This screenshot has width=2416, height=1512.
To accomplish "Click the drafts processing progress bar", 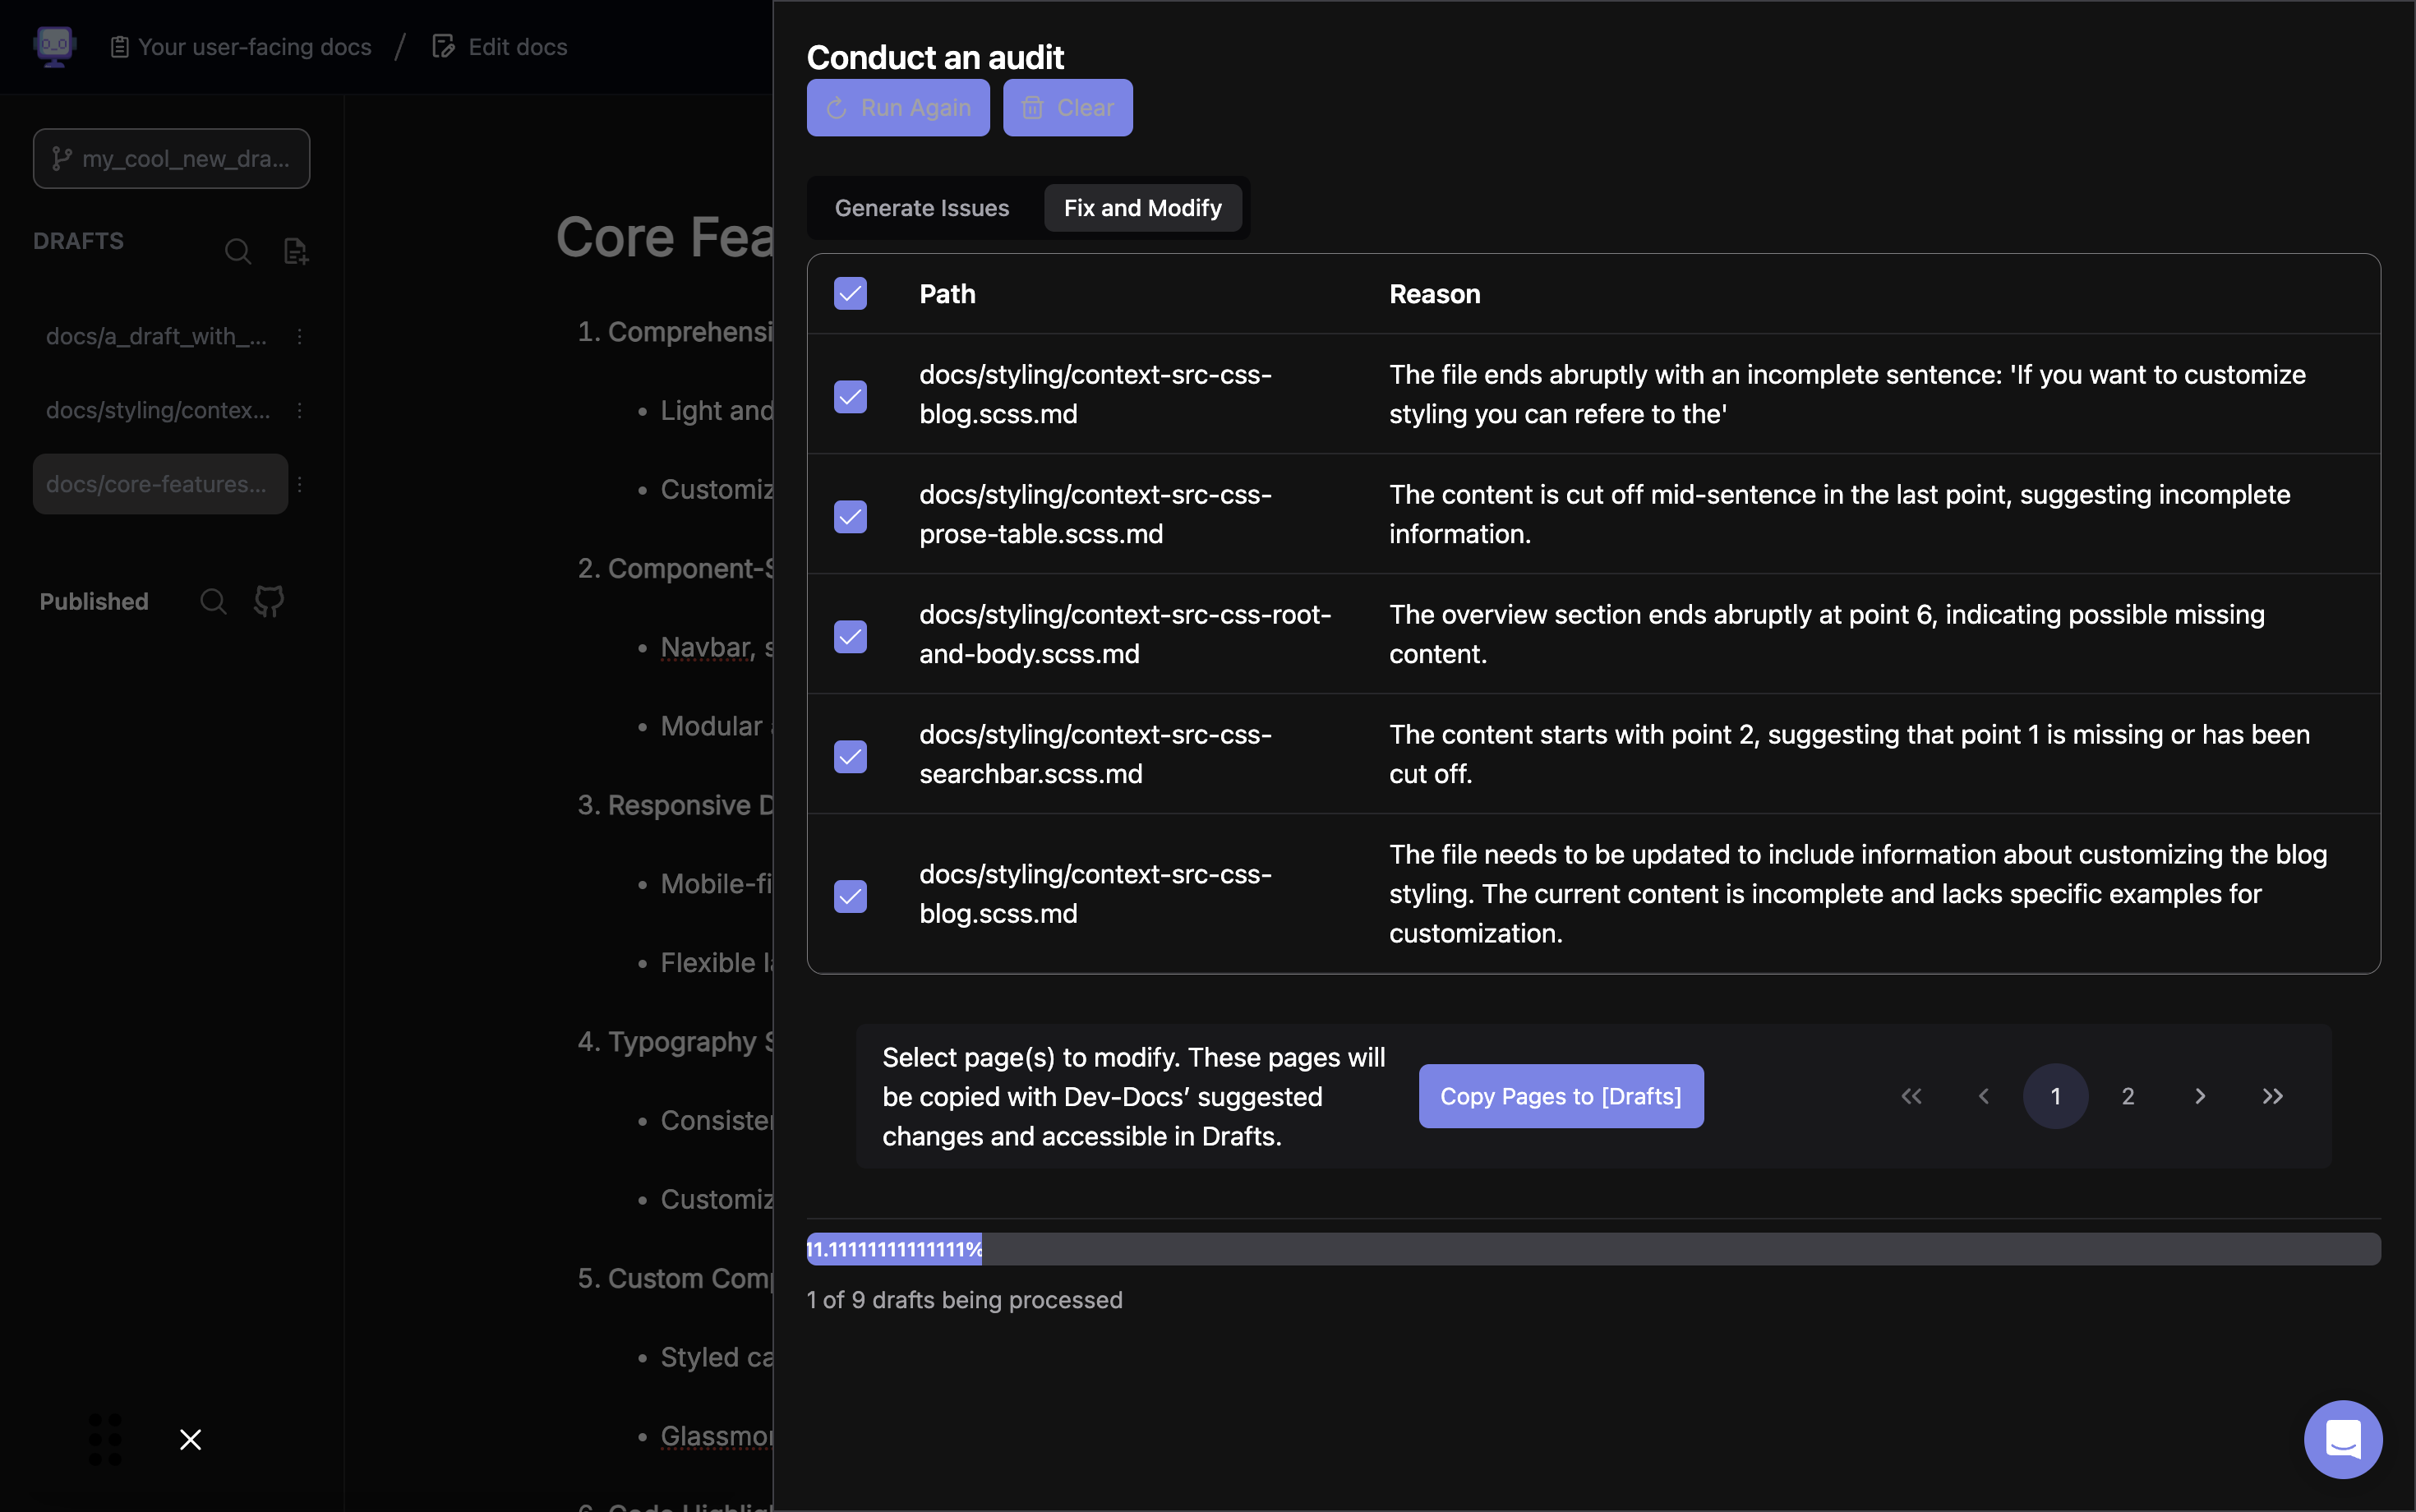I will click(1593, 1249).
